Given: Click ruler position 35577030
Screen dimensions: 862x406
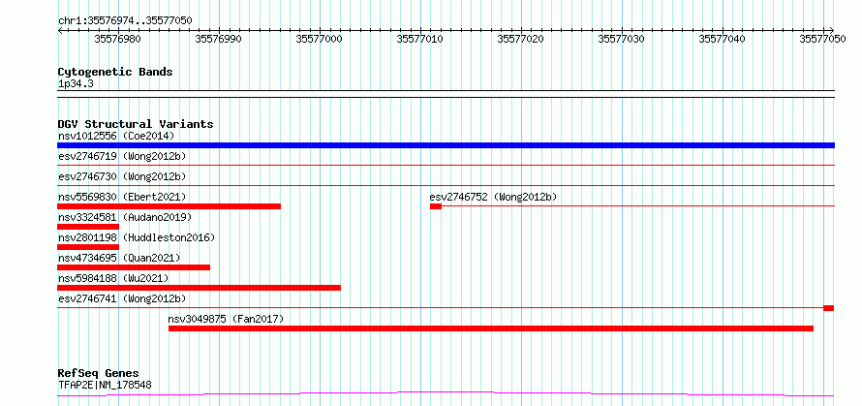Looking at the screenshot, I should coord(621,39).
